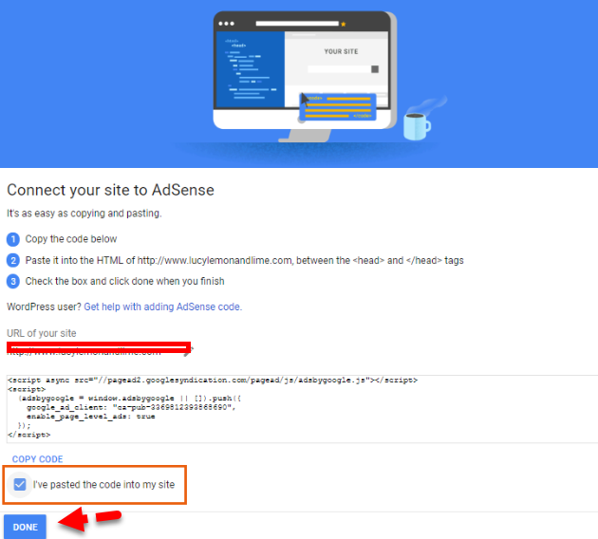The width and height of the screenshot is (598, 539).
Task: Click the small dark search button under YOUR SITE
Action: click(x=375, y=69)
